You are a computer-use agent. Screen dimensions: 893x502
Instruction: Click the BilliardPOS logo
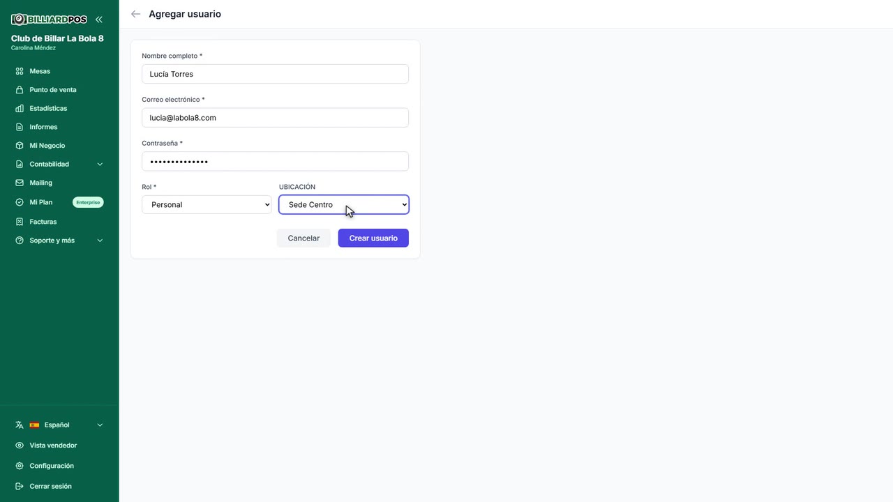pyautogui.click(x=49, y=20)
